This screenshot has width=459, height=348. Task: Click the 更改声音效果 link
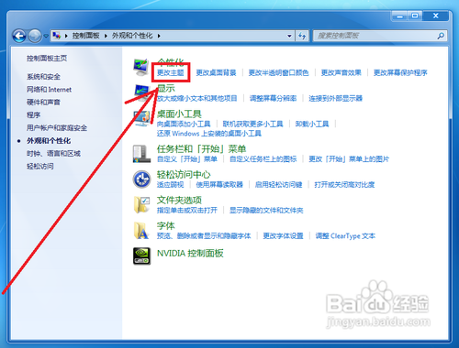[x=341, y=72]
